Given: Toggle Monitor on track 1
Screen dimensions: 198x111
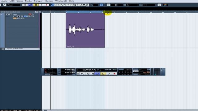Looking at the screenshot, I should click(33, 14).
